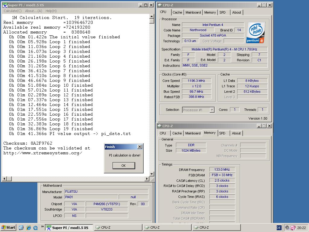The width and height of the screenshot is (309, 232).
Task: Click the Manufacturer FUJITSU field
Action: click(x=106, y=192)
